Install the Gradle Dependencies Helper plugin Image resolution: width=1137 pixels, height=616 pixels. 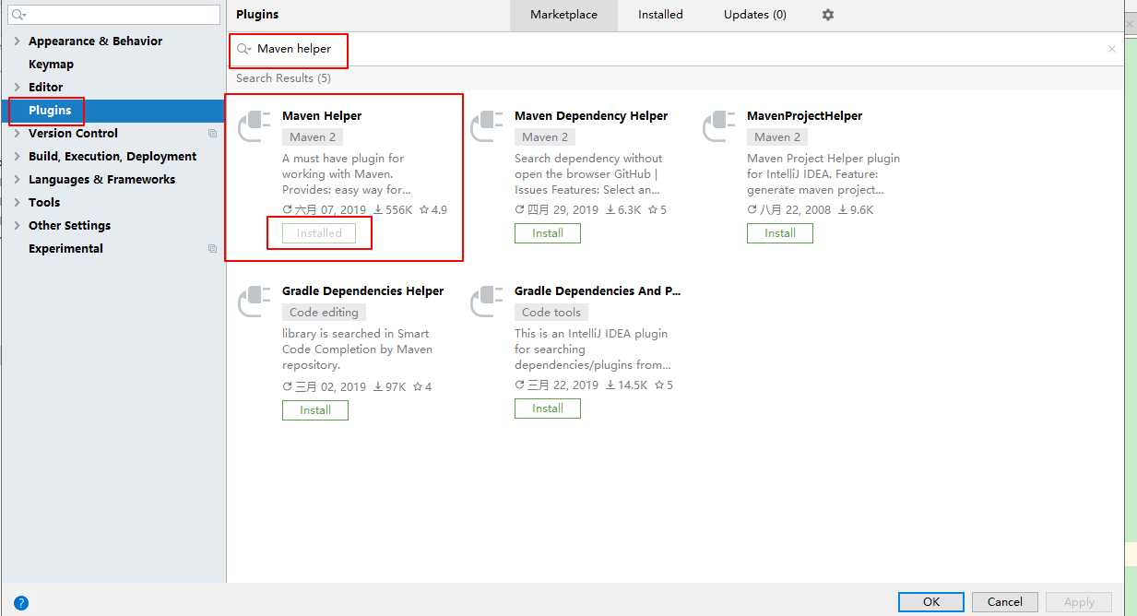pos(315,410)
